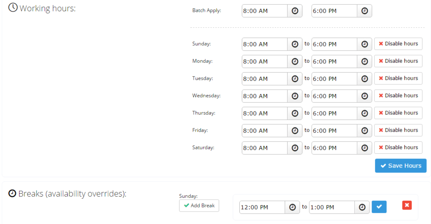
Task: Open time picker for Batch Apply start time
Action: pos(295,11)
